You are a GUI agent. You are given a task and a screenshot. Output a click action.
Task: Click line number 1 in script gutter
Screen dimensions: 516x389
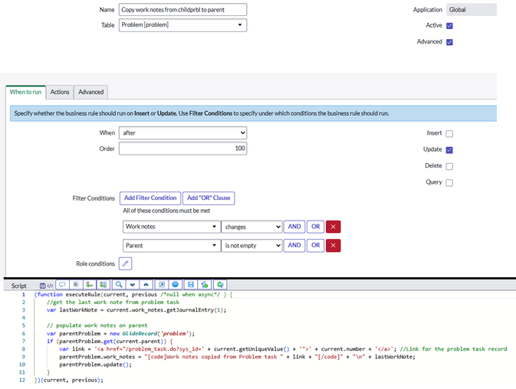point(23,295)
